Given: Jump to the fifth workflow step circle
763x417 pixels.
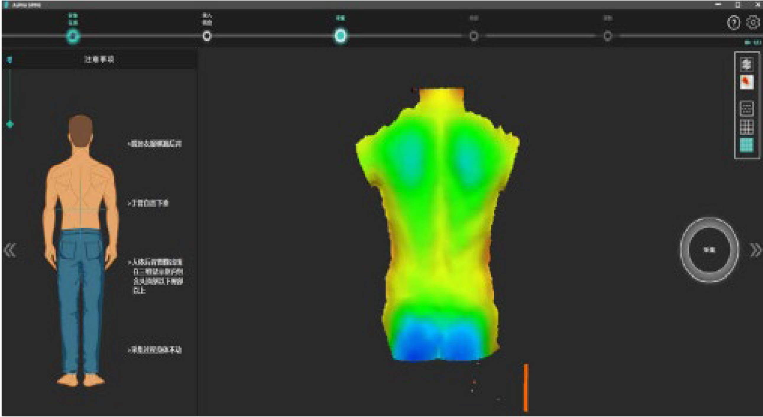Looking at the screenshot, I should [x=608, y=36].
